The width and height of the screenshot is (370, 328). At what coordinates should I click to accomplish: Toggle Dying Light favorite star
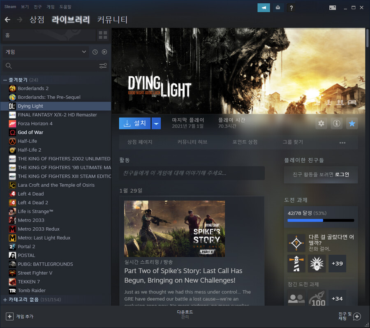pos(351,123)
